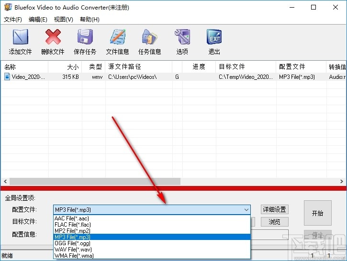Click the wmv type cell
Image resolution: width=347 pixels, height=261 pixels.
pyautogui.click(x=97, y=77)
